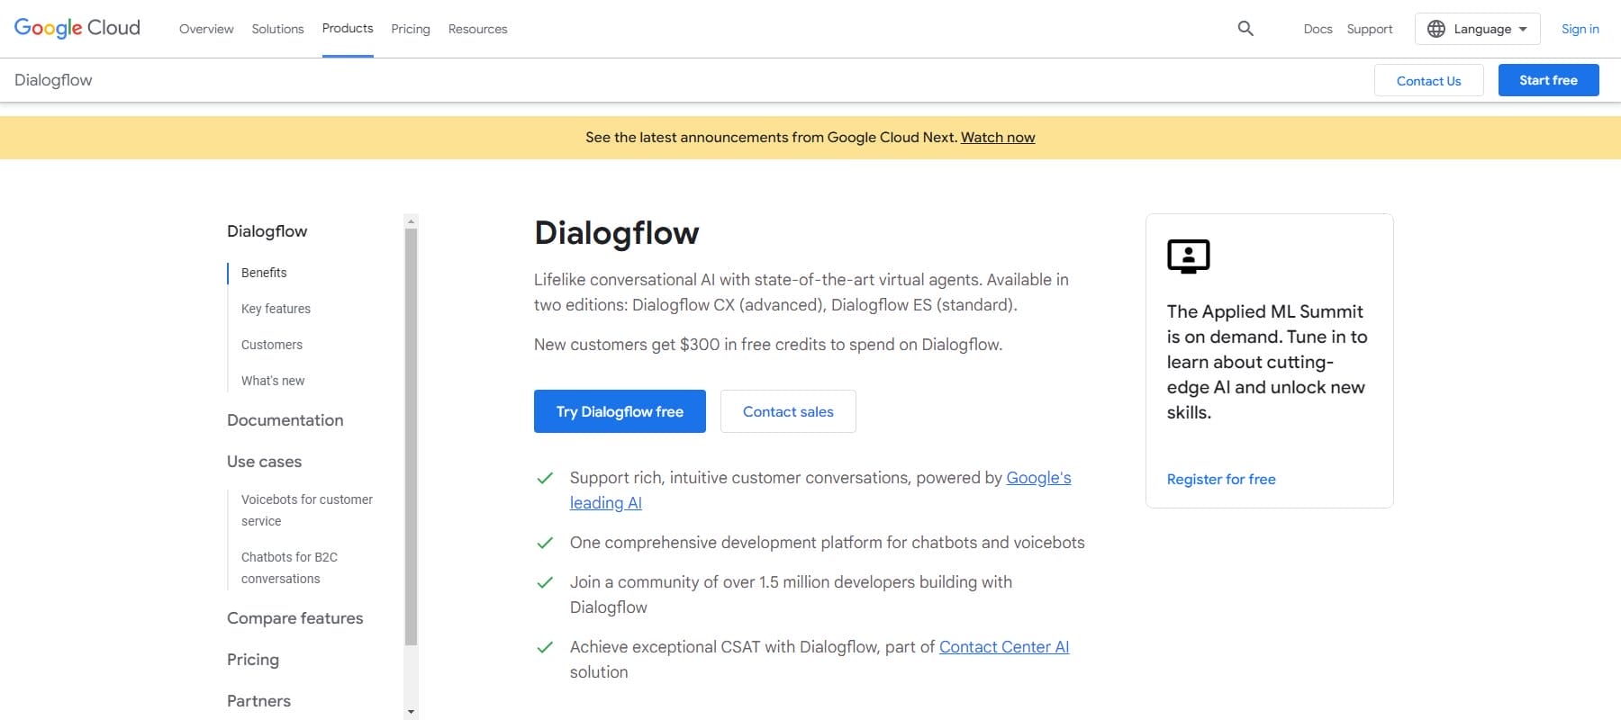This screenshot has height=720, width=1621.
Task: Click the Google Cloud logo
Action: [x=77, y=28]
